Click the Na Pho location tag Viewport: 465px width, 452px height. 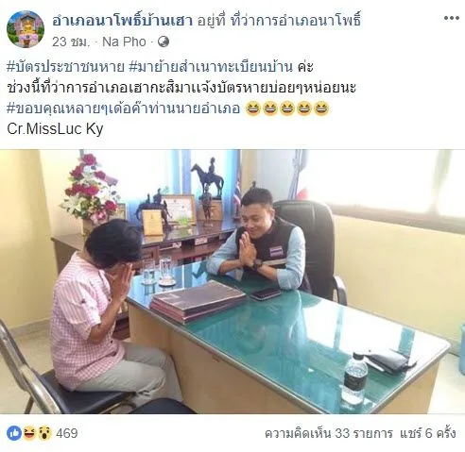(124, 42)
